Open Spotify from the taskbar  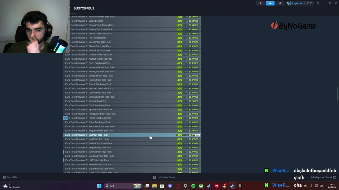click(x=193, y=186)
